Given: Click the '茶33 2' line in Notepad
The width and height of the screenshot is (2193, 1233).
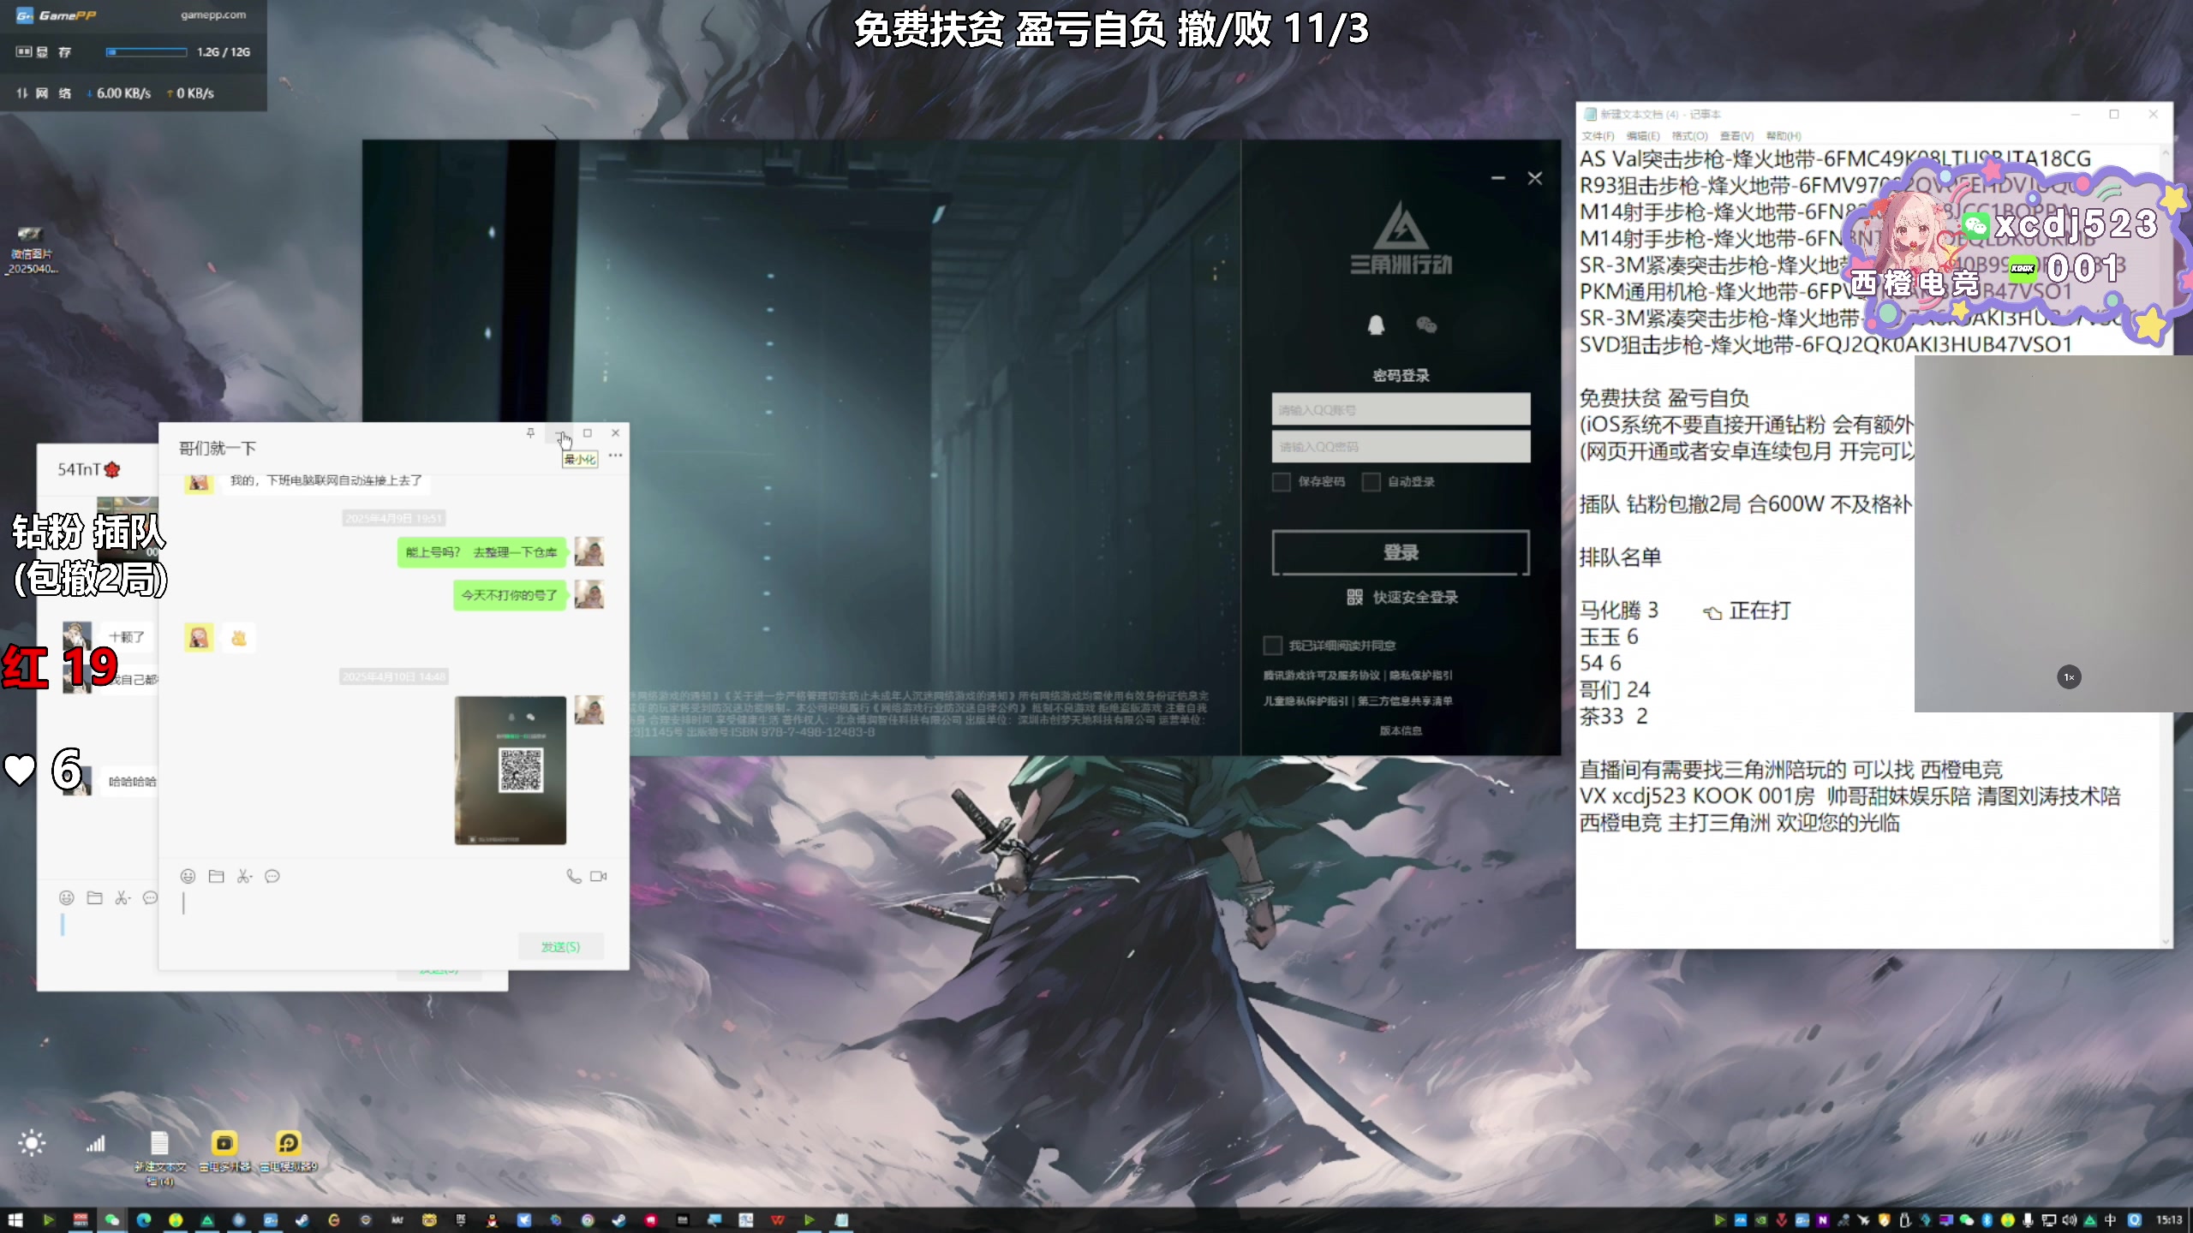Looking at the screenshot, I should point(1614,716).
